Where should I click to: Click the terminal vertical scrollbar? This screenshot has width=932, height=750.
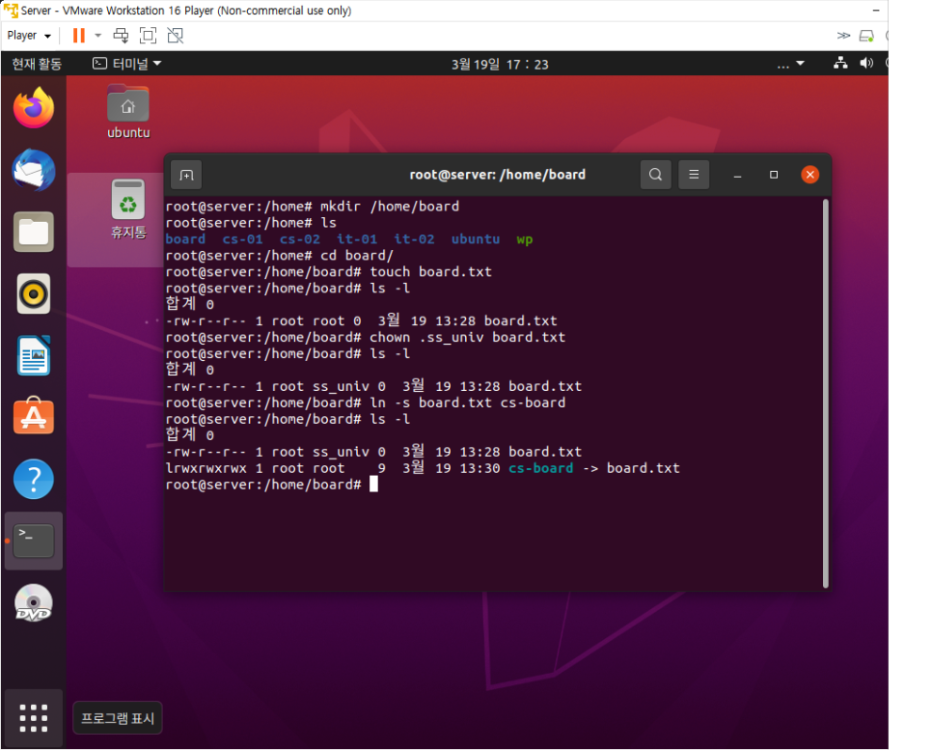click(826, 394)
